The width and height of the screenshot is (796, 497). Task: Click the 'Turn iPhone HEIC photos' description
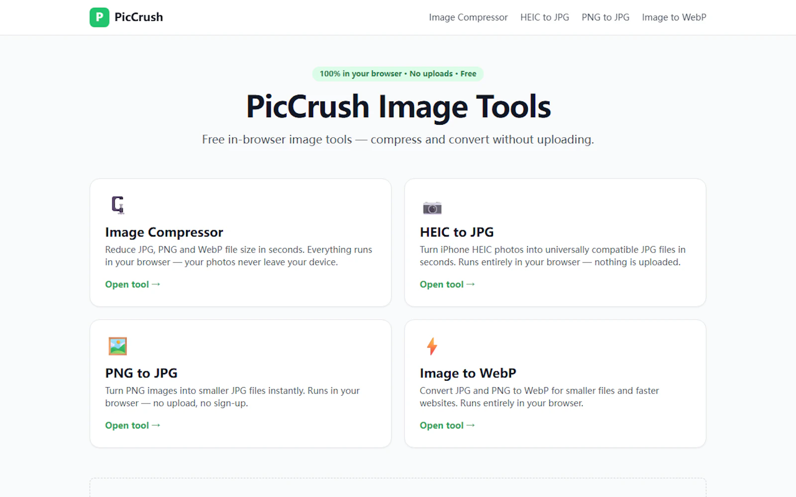coord(553,256)
